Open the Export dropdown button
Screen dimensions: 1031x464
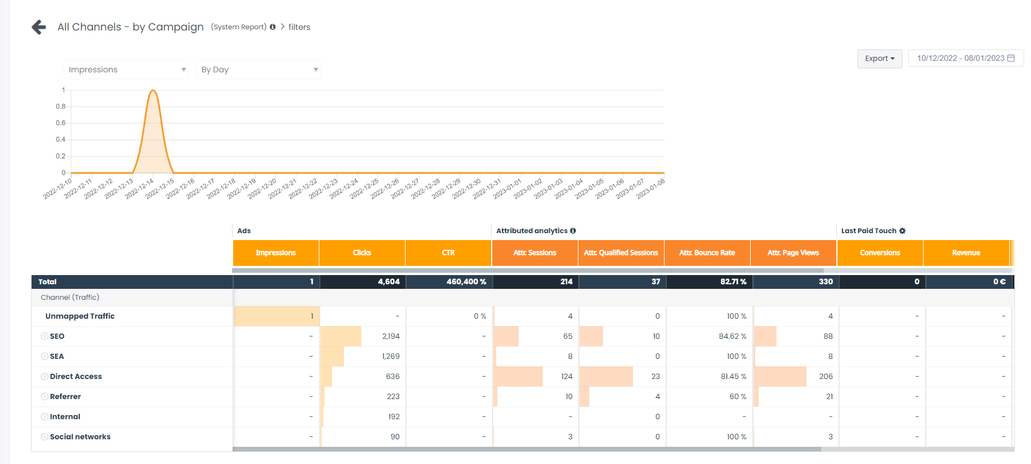pos(879,59)
